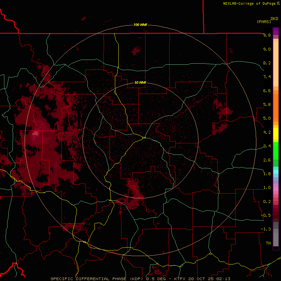Click the KTFX 20 OCT 25 02:13 timestamp
The image size is (281, 281).
pyautogui.click(x=202, y=279)
